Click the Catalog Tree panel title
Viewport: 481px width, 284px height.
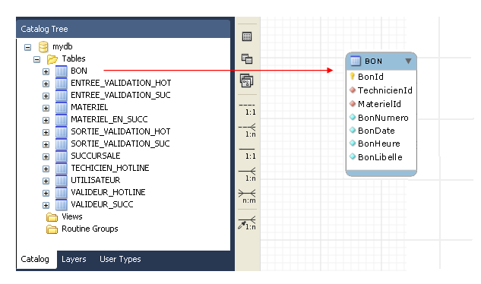[45, 29]
